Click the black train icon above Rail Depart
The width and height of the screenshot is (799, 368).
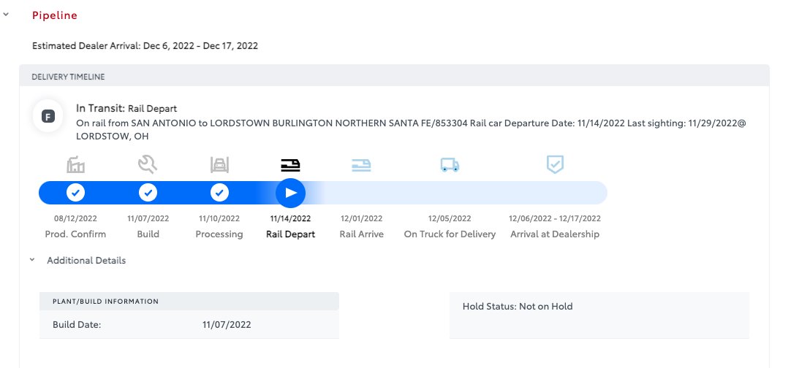point(290,165)
